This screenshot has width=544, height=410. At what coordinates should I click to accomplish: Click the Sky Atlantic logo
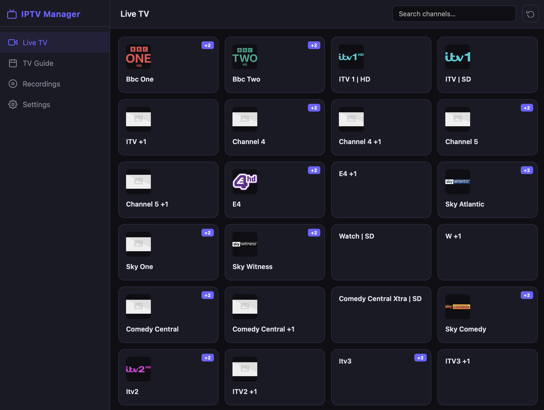tap(458, 182)
